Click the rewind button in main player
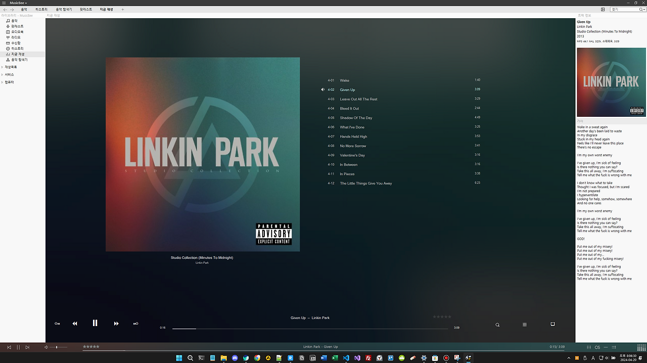Viewport: 647px width, 363px height. 75,324
